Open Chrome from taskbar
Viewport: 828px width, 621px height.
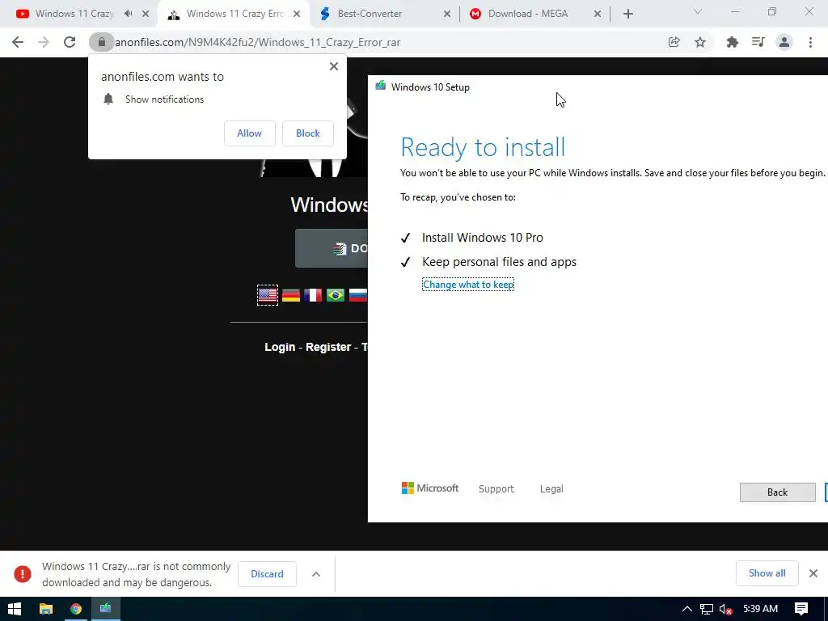(76, 609)
